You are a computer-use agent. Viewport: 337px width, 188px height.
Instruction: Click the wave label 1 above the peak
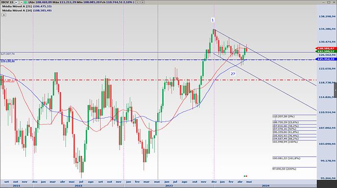click(x=212, y=20)
